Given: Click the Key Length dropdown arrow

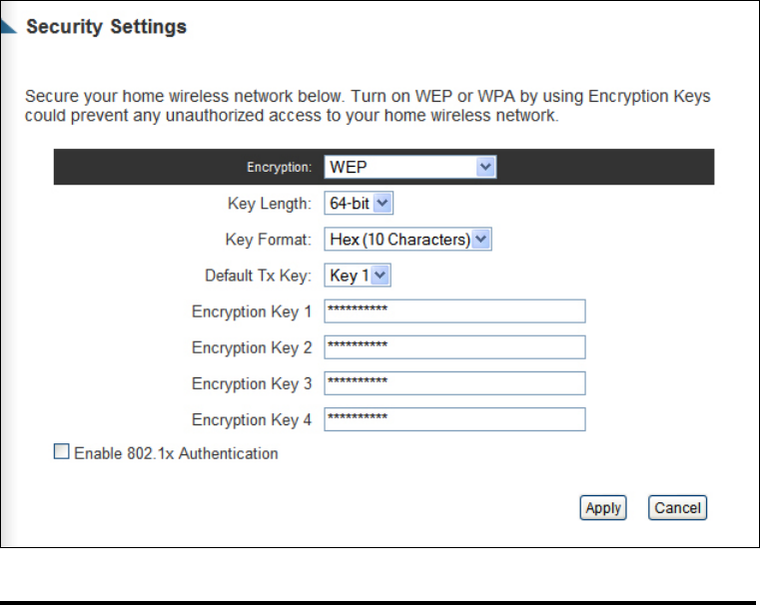Looking at the screenshot, I should pos(382,203).
